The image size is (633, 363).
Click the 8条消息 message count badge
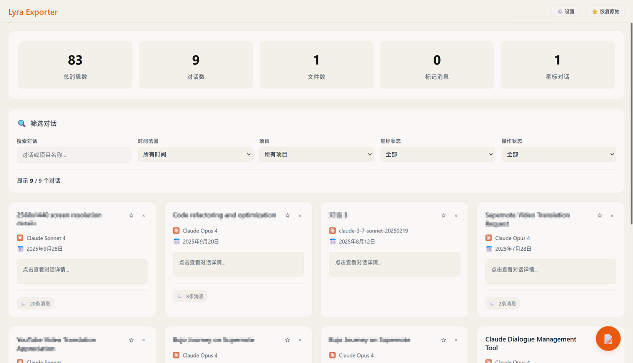tap(190, 296)
